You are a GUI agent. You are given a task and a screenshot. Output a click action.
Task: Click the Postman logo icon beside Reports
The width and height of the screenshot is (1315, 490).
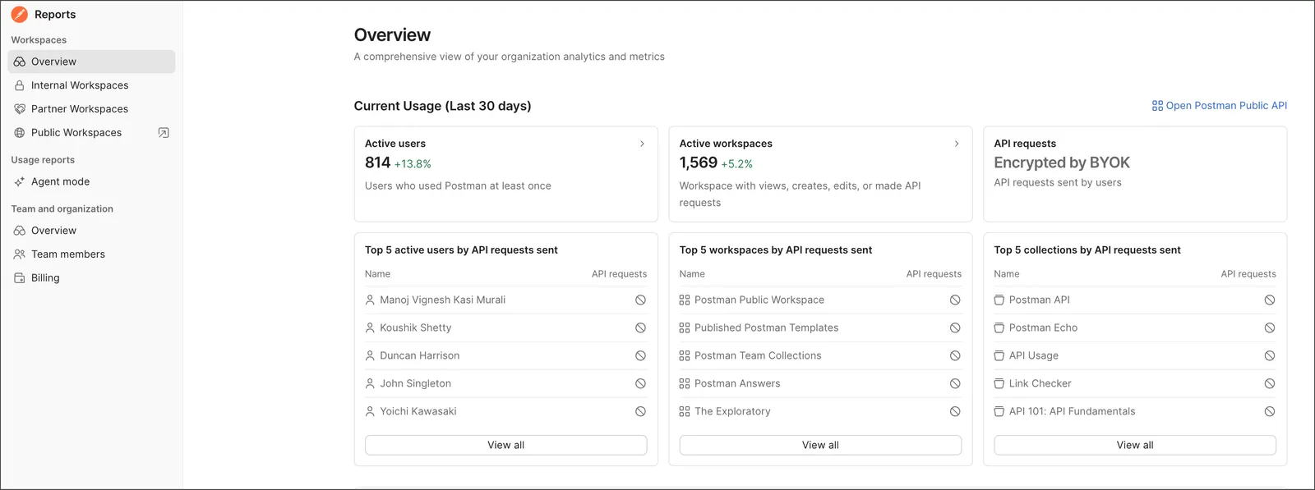click(x=19, y=14)
